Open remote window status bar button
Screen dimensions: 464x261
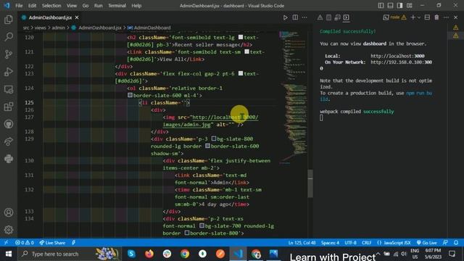point(6,242)
